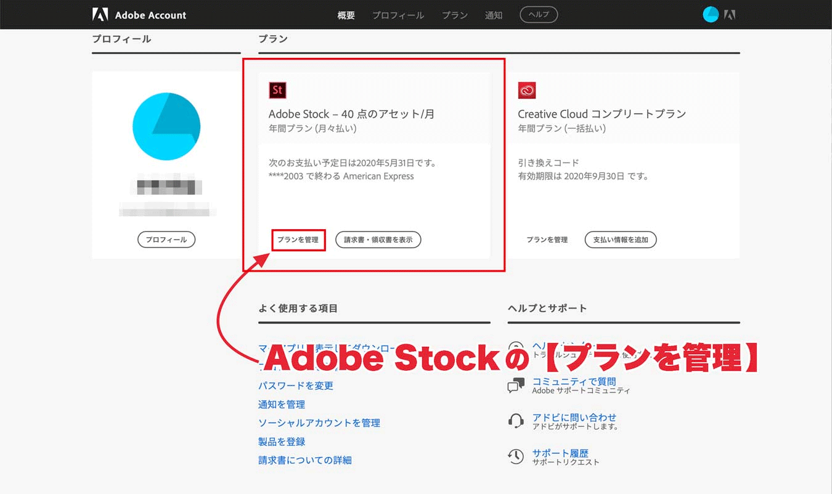The height and width of the screenshot is (494, 832).
Task: Click the コミュニティで質問 chat bubble icon
Action: [516, 385]
